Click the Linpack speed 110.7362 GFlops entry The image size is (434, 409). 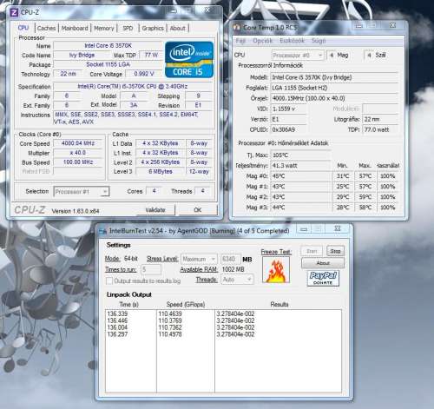(170, 327)
